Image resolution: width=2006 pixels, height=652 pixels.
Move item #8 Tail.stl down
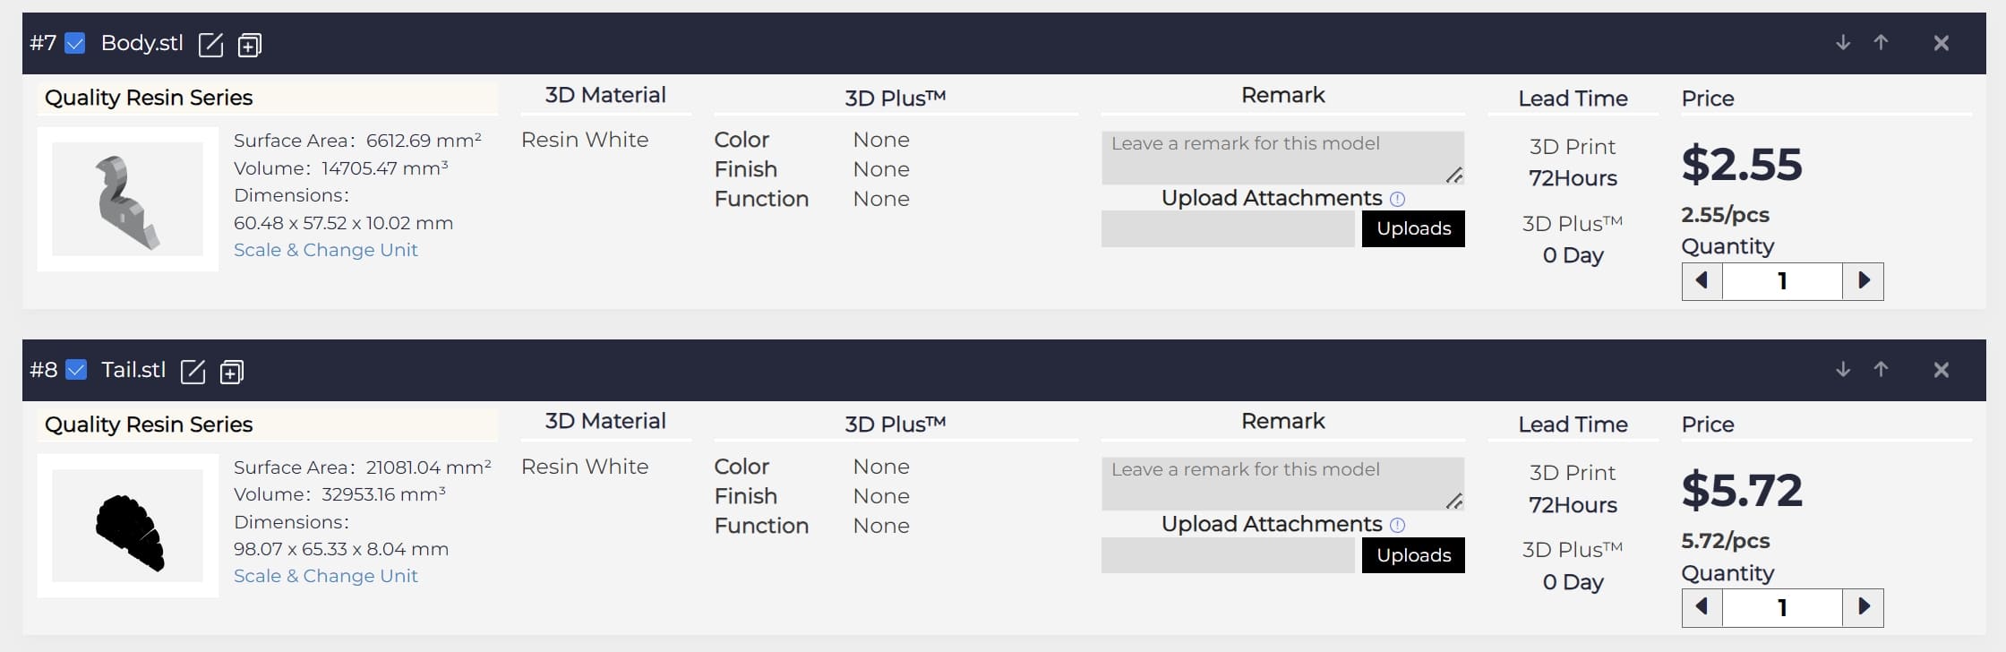click(1843, 370)
